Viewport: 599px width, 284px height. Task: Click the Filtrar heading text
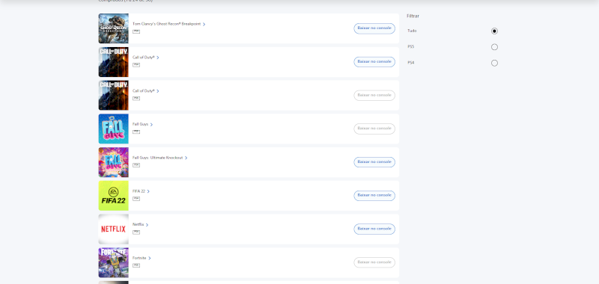413,16
